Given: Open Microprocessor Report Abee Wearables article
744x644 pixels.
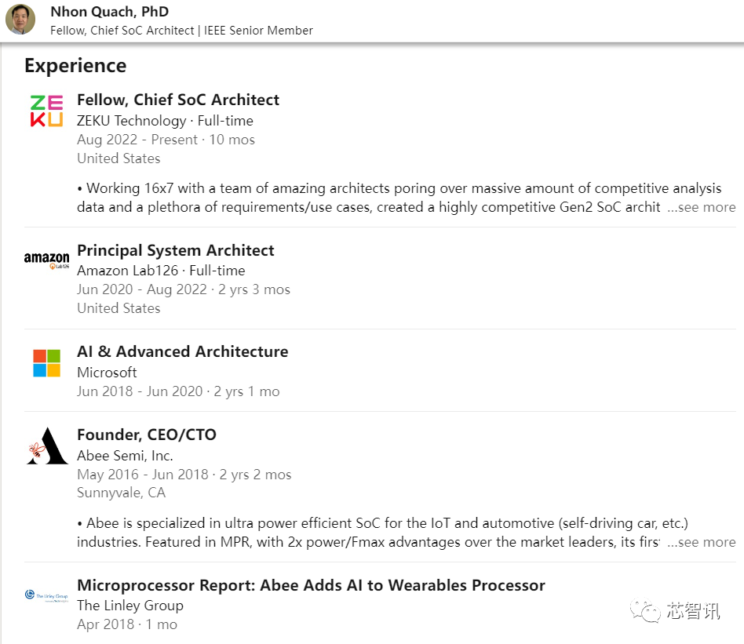Looking at the screenshot, I should (x=311, y=585).
